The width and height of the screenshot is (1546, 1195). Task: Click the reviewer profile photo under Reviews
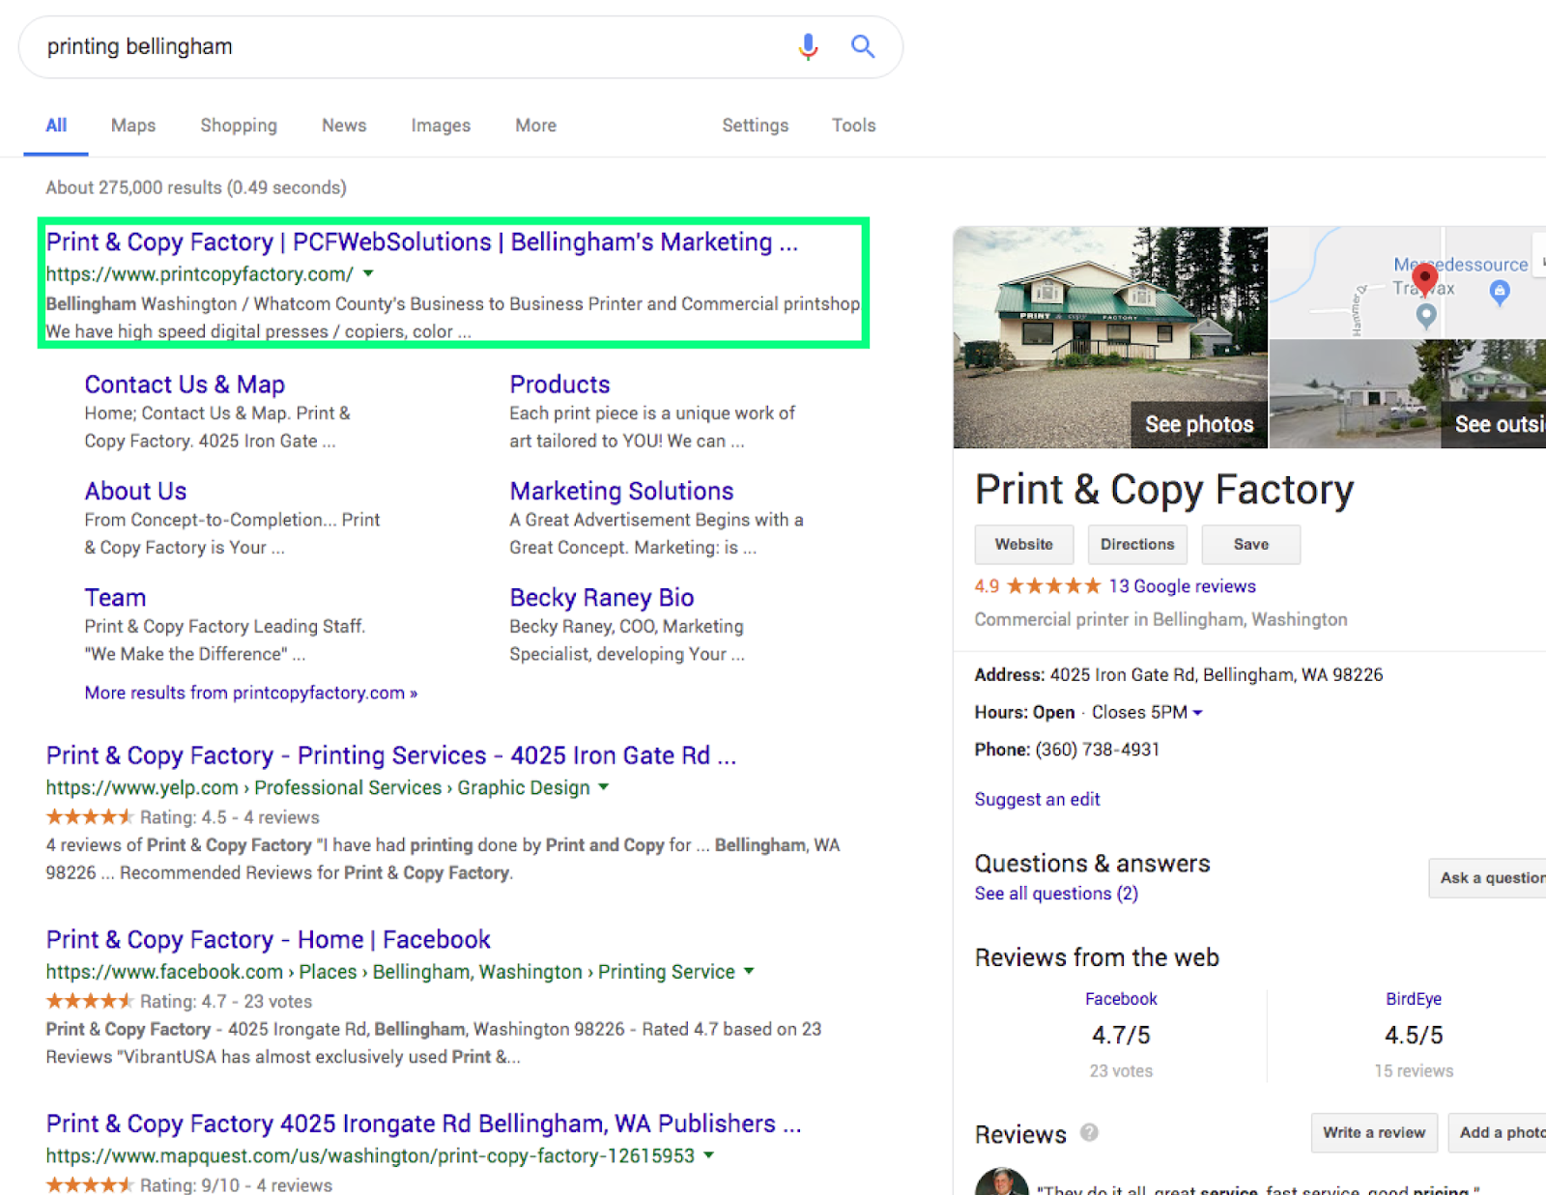click(x=1001, y=1181)
